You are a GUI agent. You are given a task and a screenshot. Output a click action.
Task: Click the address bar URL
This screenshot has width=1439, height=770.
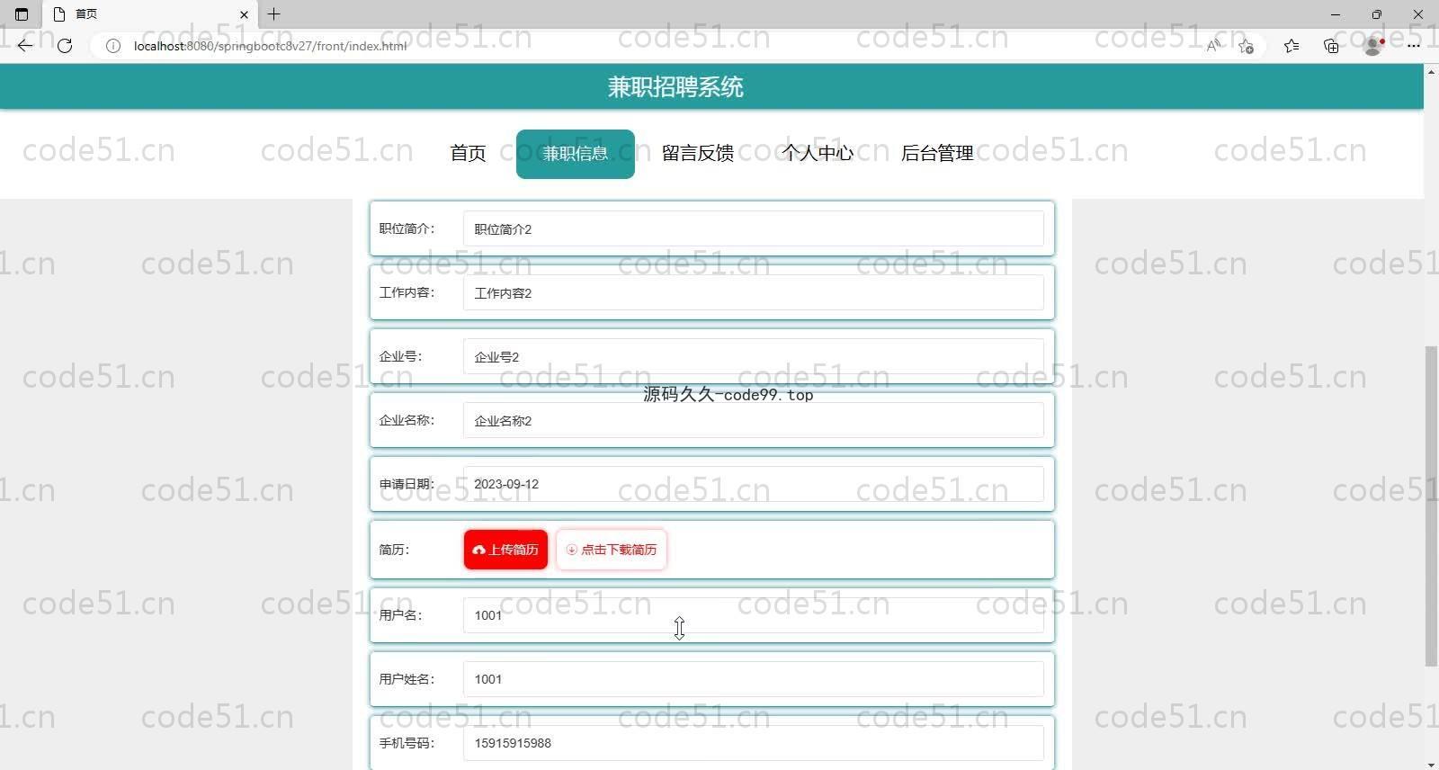click(270, 46)
